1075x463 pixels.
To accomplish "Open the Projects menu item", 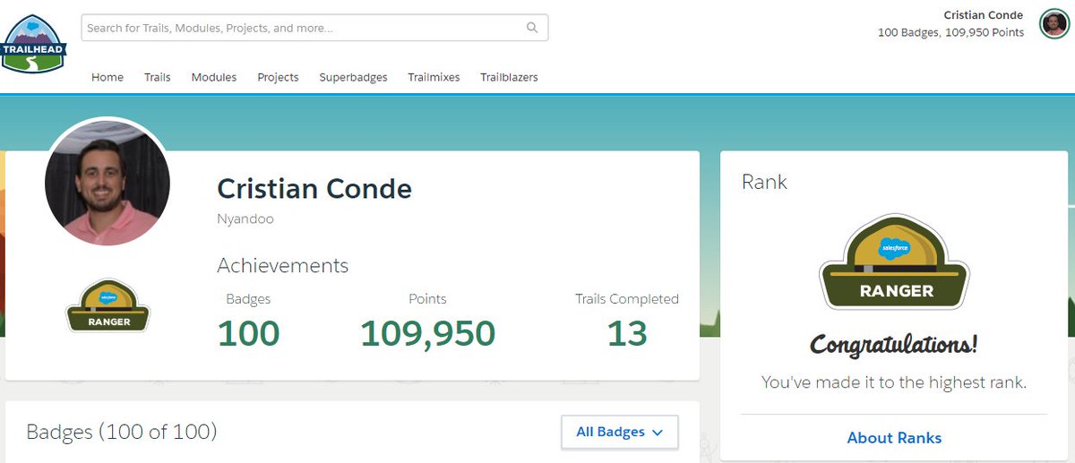I will tap(278, 77).
